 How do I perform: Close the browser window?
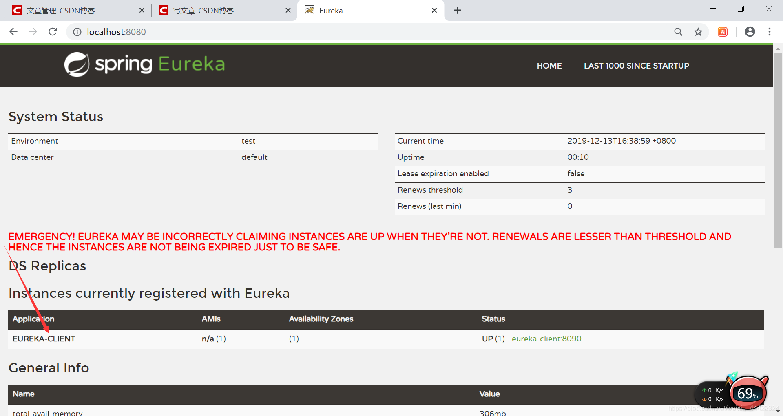point(769,9)
